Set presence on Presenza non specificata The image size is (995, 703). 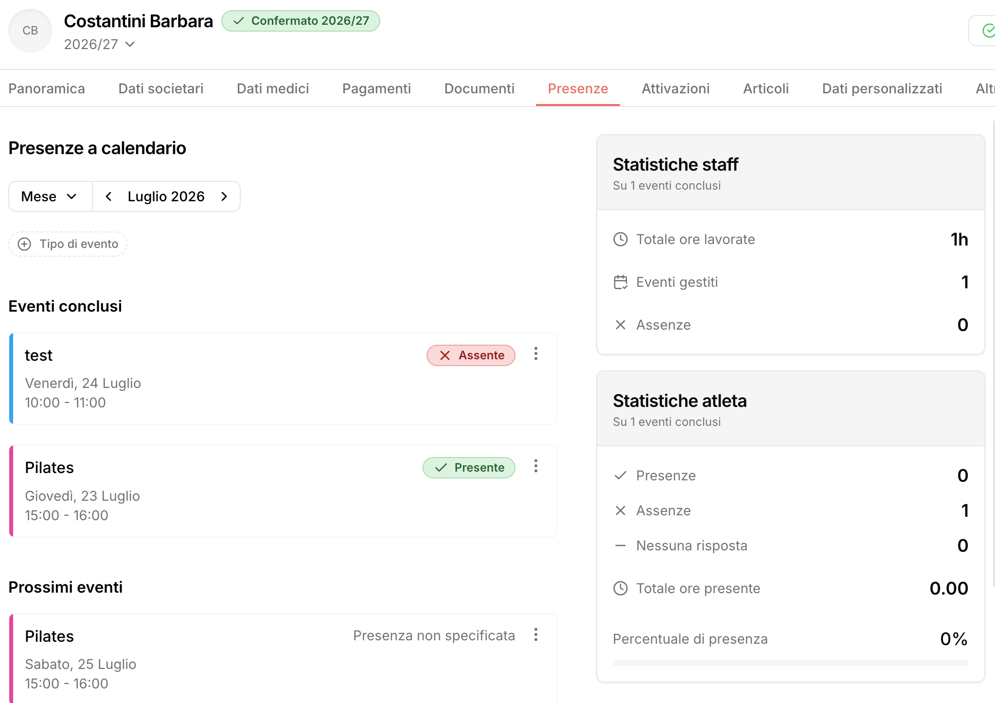point(434,635)
